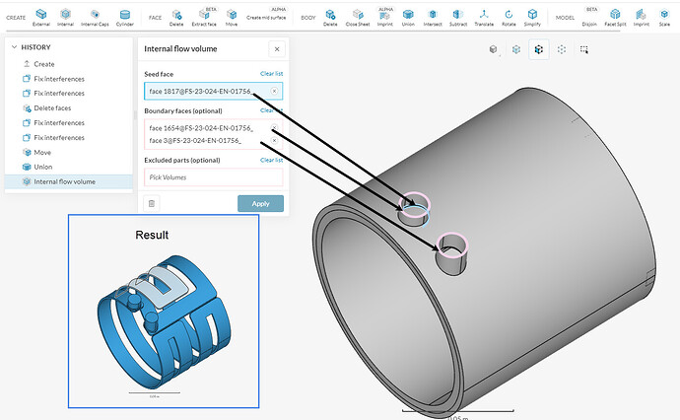The height and width of the screenshot is (420, 680).
Task: Select the External flow volume tool
Action: 41,18
